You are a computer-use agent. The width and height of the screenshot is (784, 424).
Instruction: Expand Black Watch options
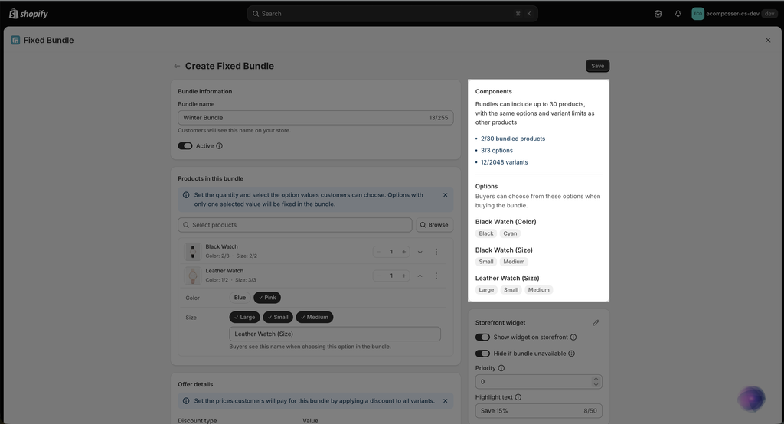point(420,252)
